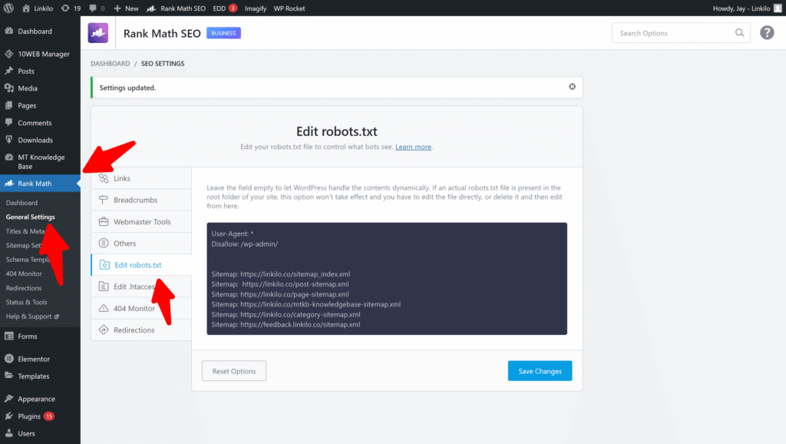Switch to the Breadcrumbs settings tab

click(141, 200)
